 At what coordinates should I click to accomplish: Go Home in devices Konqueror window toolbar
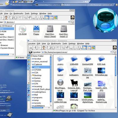pos(6,18)
